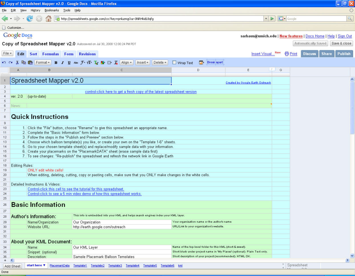This screenshot has width=355, height=276.
Task: Enable the Wrap Text checkbox
Action: 175,63
